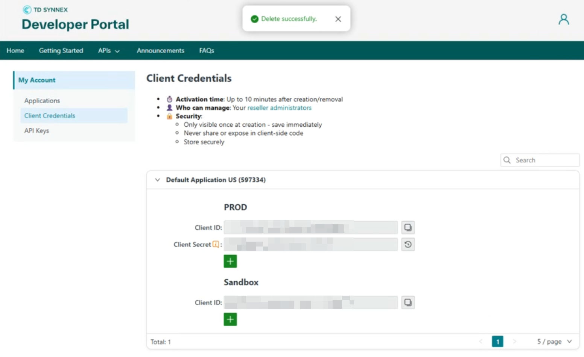Screen dimensions: 584x357
Task: Go to the Home menu item
Action: 15,51
